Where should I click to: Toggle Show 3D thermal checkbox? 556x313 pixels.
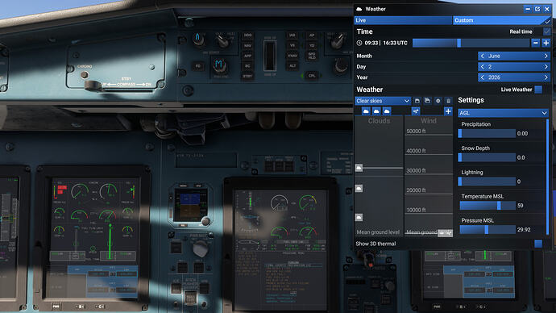(538, 244)
